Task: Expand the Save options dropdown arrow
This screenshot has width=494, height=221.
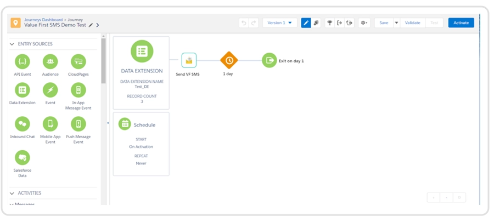Action: click(x=396, y=23)
